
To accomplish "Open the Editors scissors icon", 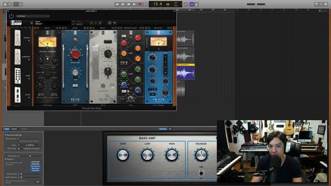I will [x=21, y=4].
